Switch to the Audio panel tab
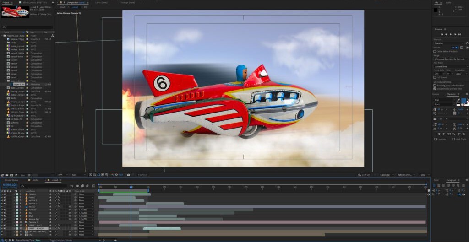 click(x=448, y=2)
